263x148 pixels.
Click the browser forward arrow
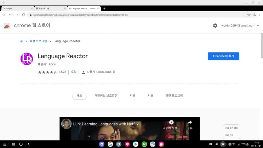click(x=17, y=15)
